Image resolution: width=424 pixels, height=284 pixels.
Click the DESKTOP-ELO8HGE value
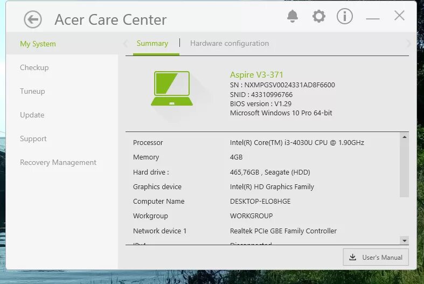[x=260, y=202]
